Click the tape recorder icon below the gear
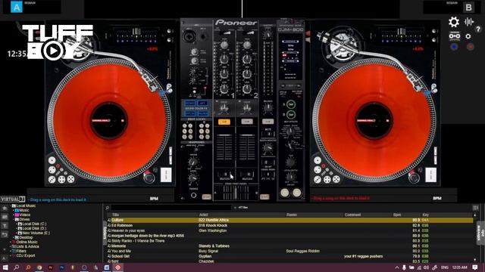485x272 pixels. pyautogui.click(x=455, y=36)
